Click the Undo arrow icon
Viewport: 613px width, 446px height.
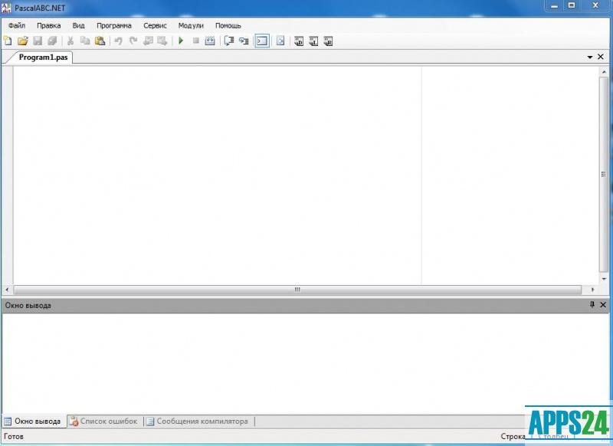(x=118, y=41)
